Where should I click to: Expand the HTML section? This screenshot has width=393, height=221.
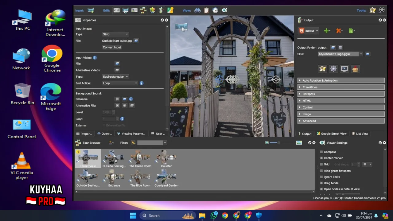341,101
